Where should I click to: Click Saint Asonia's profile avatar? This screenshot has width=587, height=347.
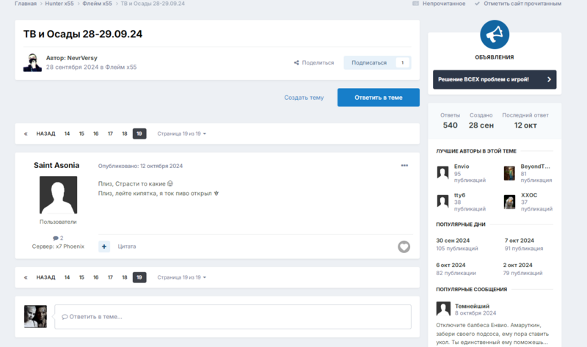58,195
